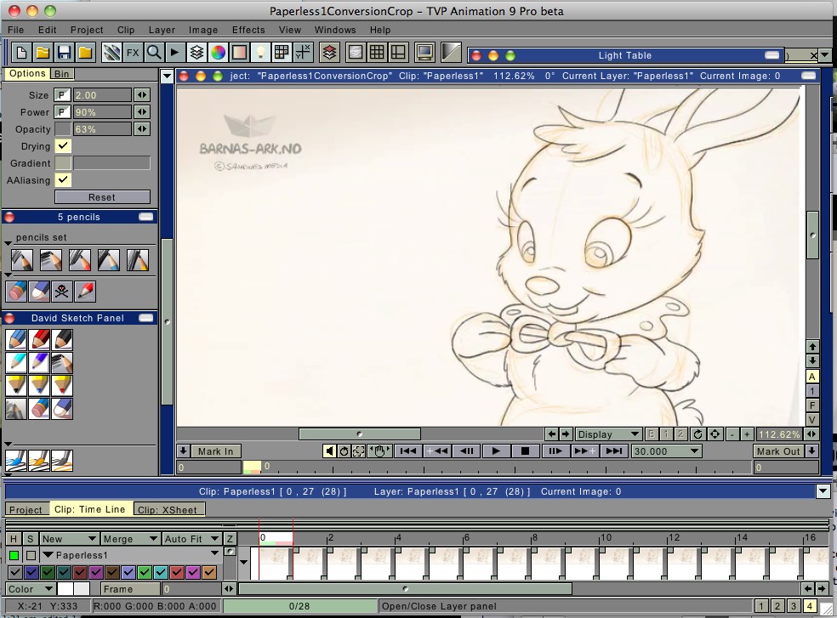Click the zoom out minus button
Viewport: 837px width, 618px height.
732,434
